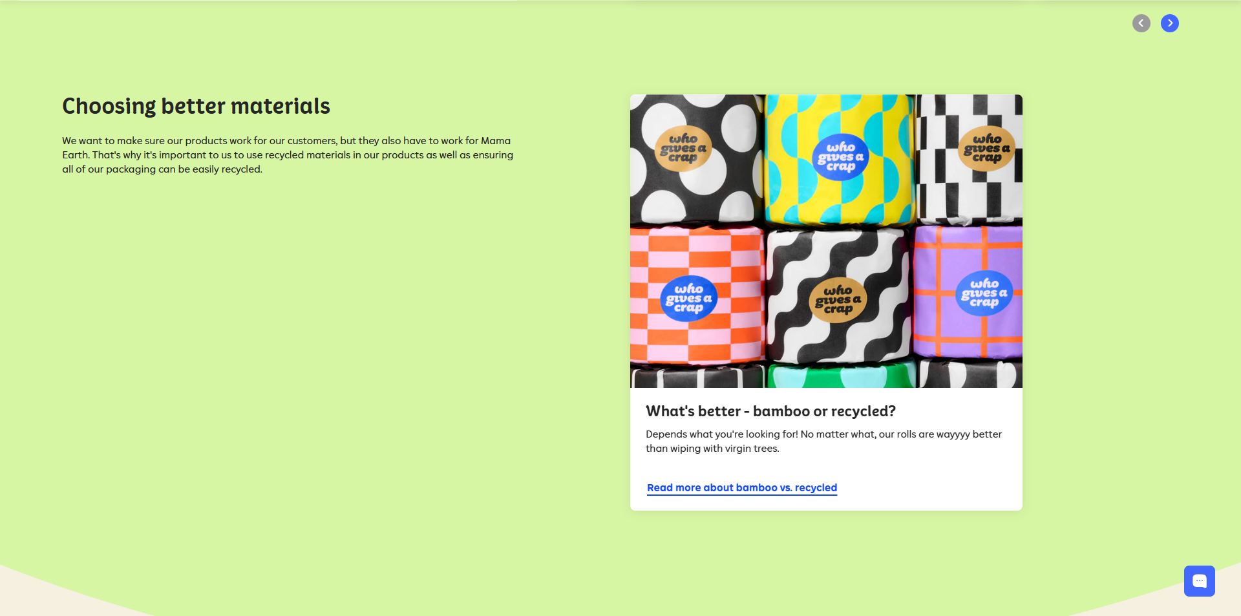Click the card description about virgin trees
Viewport: 1241px width, 616px height.
pos(823,441)
